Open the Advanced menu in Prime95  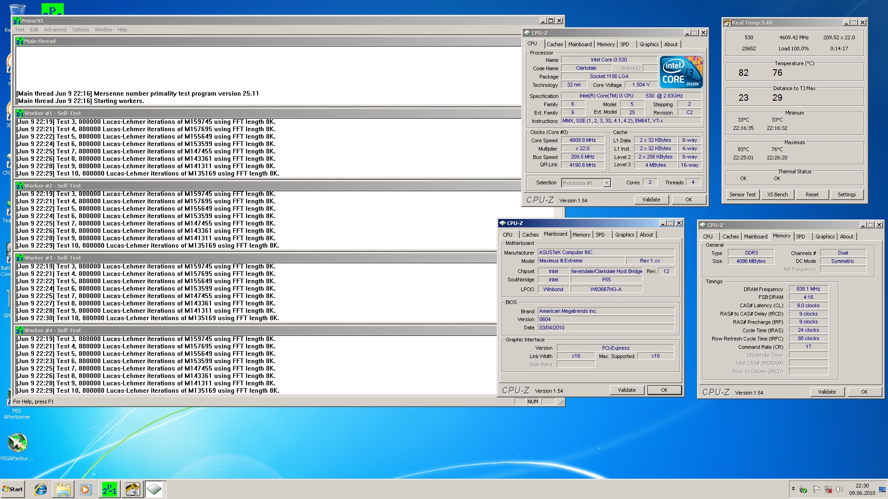(x=55, y=30)
